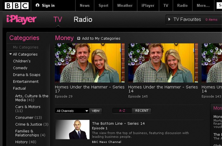Open Radio in the BBC top bar
This screenshot has width=222, height=146.
click(x=182, y=5)
